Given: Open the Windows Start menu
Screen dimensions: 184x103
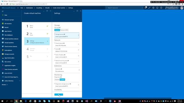Looking at the screenshot, I should click(x=2, y=101).
